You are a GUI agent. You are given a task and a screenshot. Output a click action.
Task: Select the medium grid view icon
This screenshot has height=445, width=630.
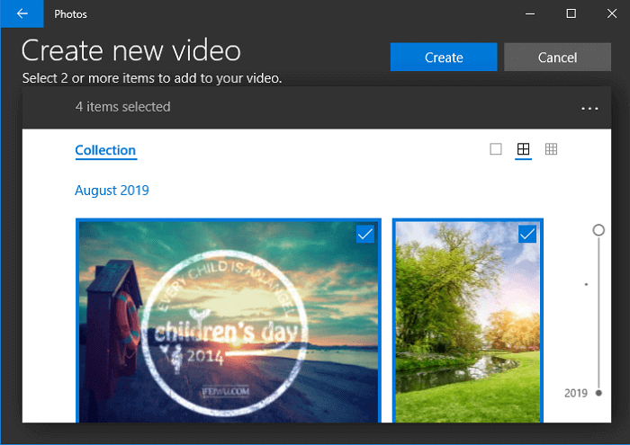click(x=523, y=149)
